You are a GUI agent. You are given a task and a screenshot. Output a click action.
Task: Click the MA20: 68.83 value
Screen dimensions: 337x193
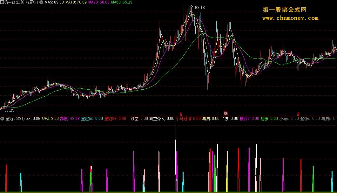[99, 2]
